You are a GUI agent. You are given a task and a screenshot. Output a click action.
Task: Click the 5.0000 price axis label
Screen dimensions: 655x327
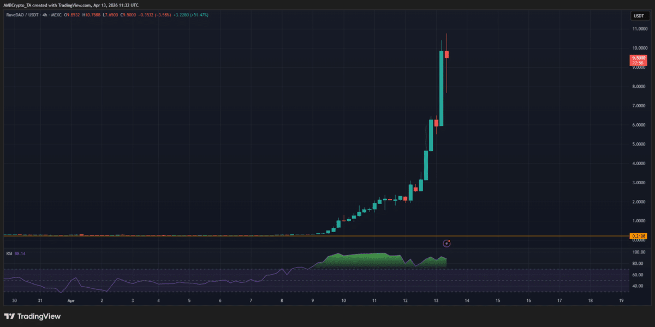click(639, 144)
